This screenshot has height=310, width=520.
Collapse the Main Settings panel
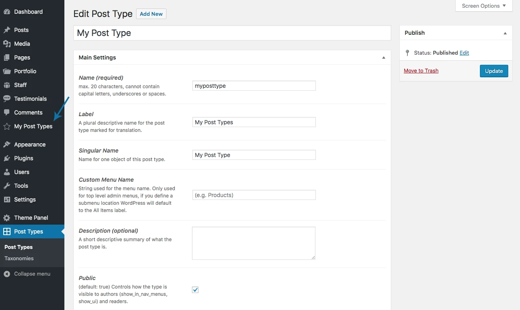[384, 57]
